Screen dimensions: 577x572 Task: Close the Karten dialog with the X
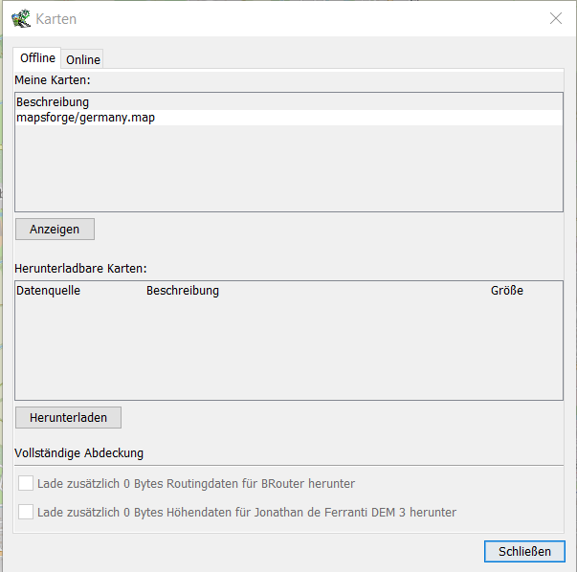click(x=555, y=18)
